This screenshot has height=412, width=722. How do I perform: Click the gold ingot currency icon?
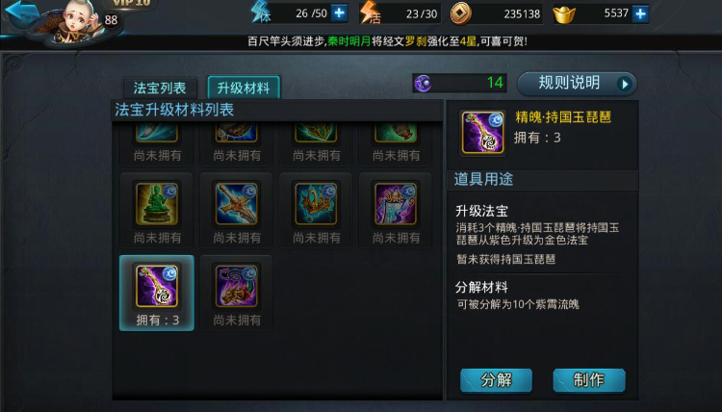click(x=564, y=14)
